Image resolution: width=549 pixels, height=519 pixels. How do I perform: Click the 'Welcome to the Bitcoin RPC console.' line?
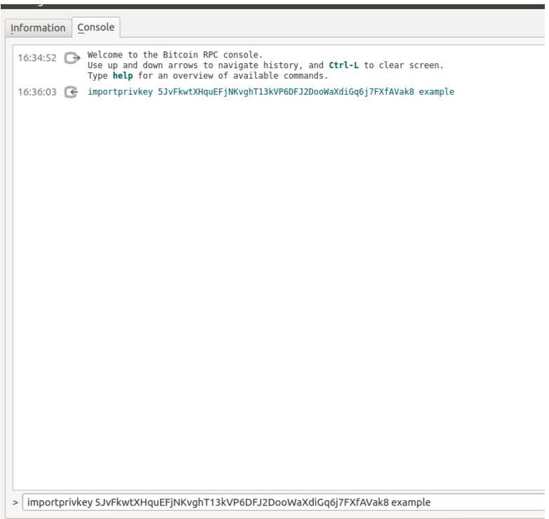click(x=175, y=55)
